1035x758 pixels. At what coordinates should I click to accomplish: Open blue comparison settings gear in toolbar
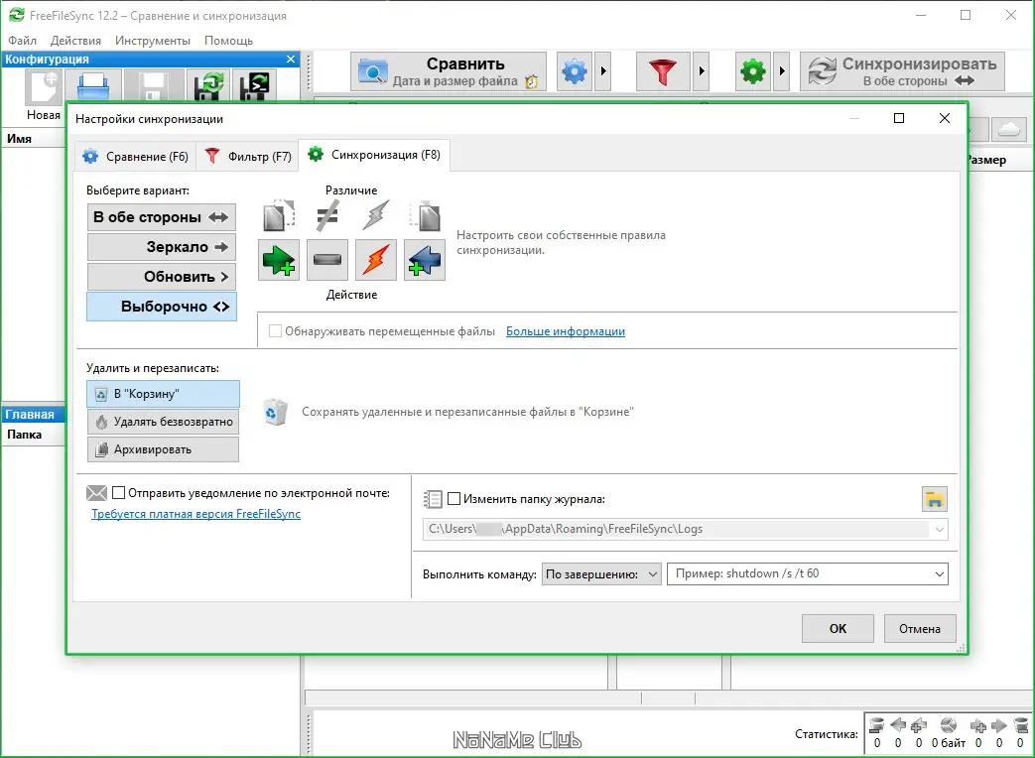click(575, 71)
